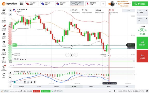Open the drawing tools icon
Viewport: 149px width, 93px height.
coord(10,81)
